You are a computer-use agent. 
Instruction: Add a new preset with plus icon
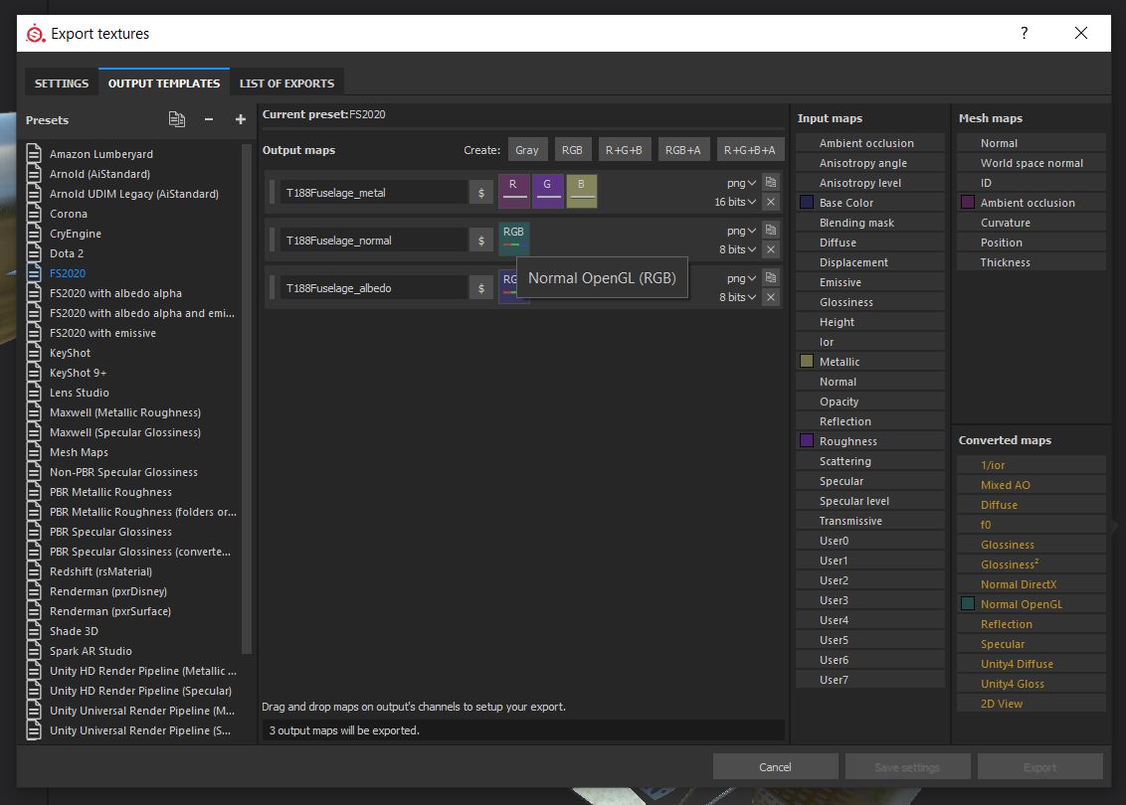pos(240,119)
